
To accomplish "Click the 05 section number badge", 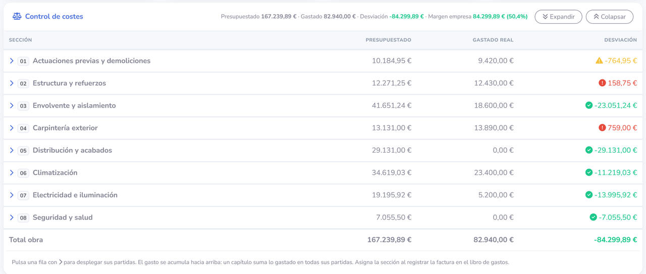I will coord(23,151).
